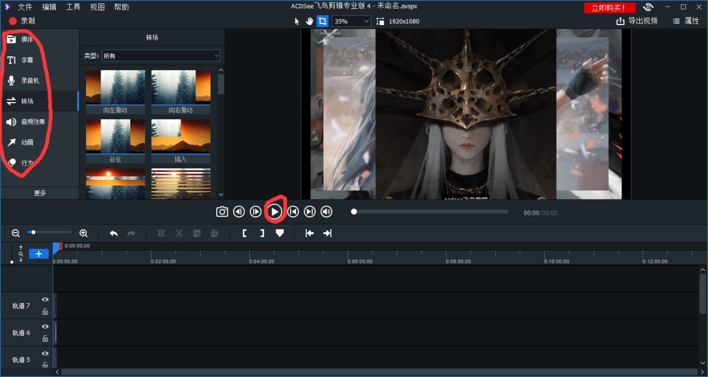Add a marker with the shield marker icon

[x=279, y=233]
